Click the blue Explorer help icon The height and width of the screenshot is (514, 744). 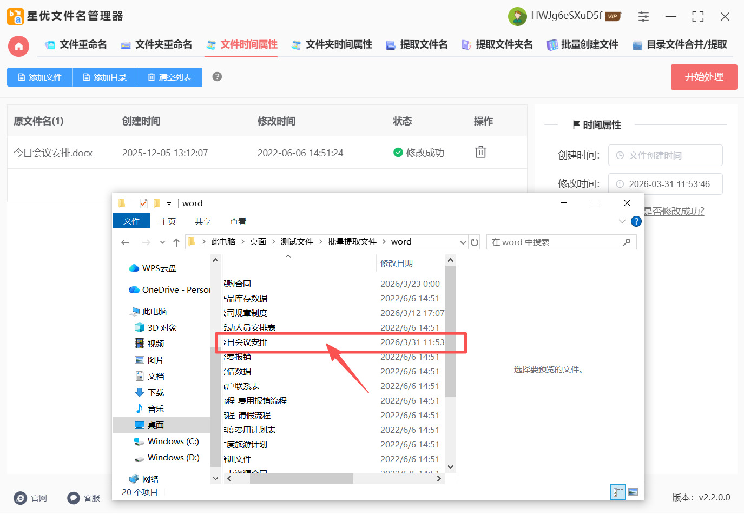636,221
